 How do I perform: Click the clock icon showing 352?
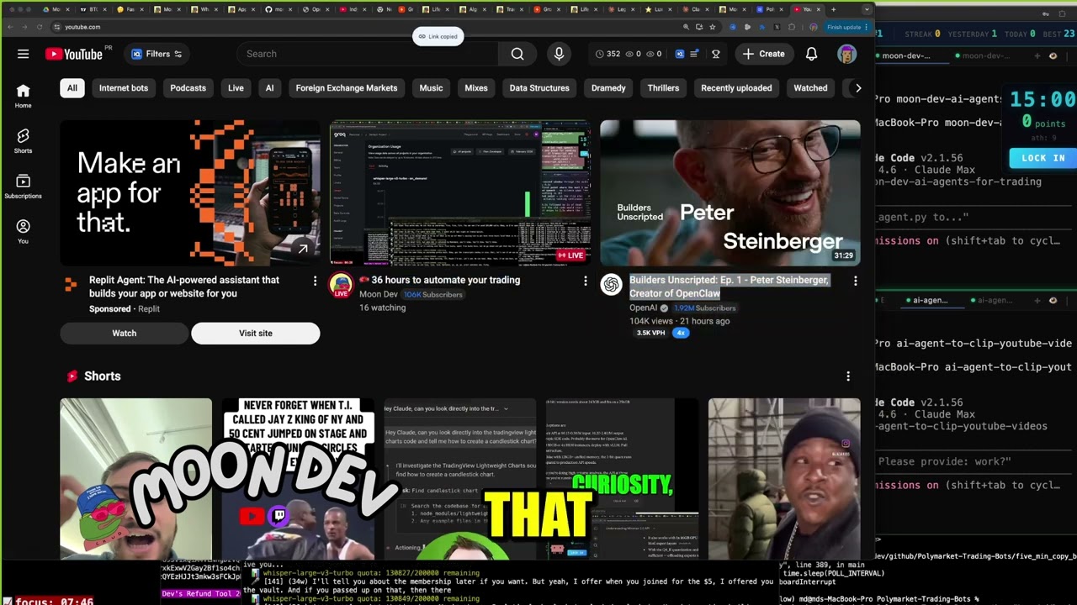point(600,54)
